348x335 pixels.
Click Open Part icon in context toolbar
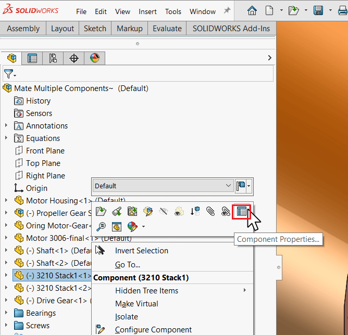(101, 211)
